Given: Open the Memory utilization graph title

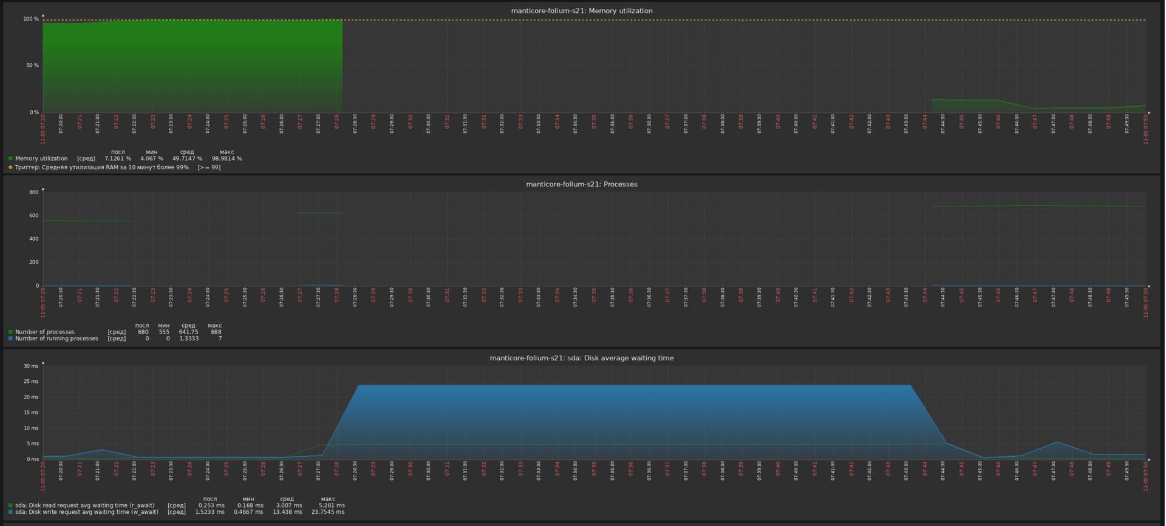Looking at the screenshot, I should [x=581, y=11].
